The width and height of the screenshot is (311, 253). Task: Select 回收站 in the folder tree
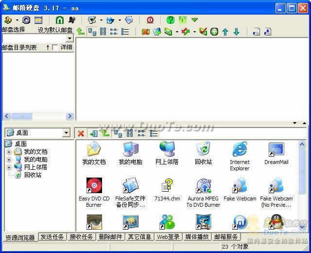33,175
